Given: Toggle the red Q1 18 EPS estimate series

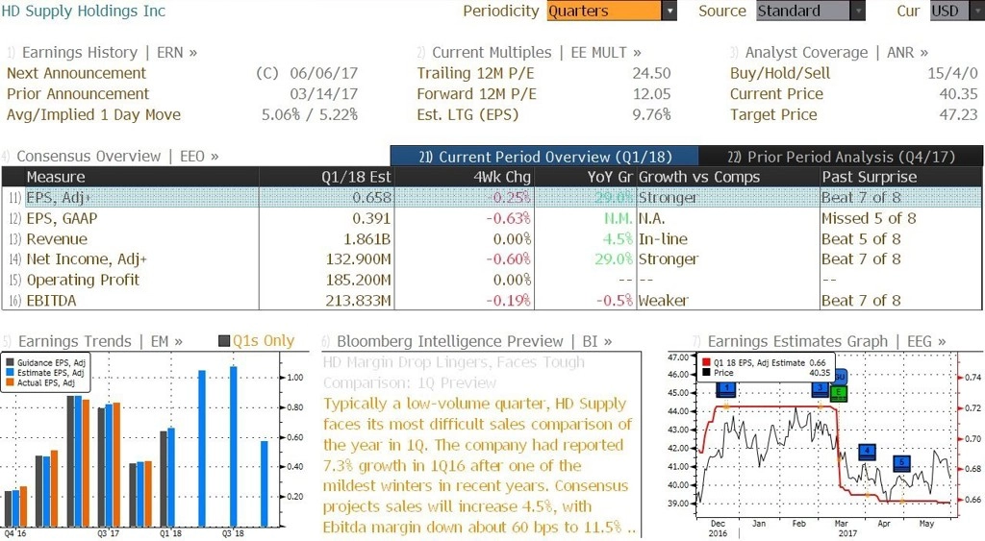Looking at the screenshot, I should 706,363.
